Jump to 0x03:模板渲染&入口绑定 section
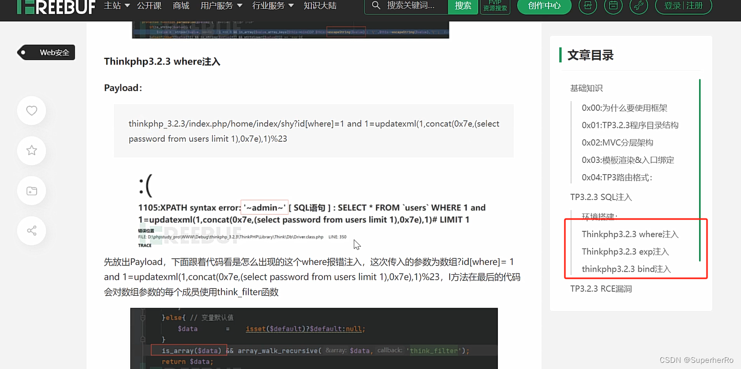This screenshot has width=741, height=369. (628, 160)
